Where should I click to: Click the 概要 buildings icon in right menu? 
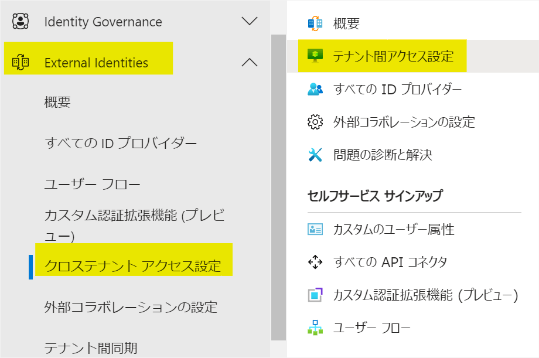(315, 23)
